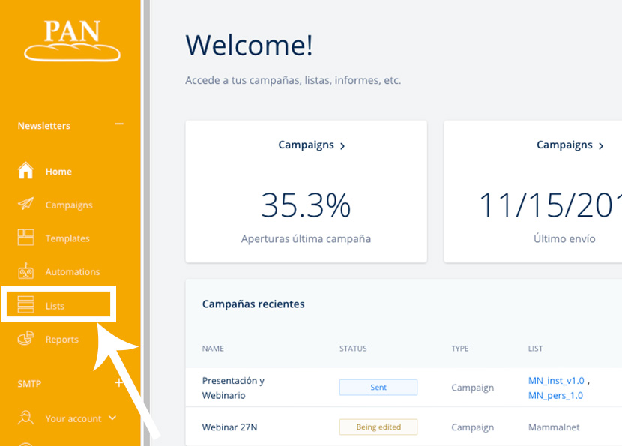622x446 pixels.
Task: Click the Lists stacked rows icon
Action: pos(25,305)
